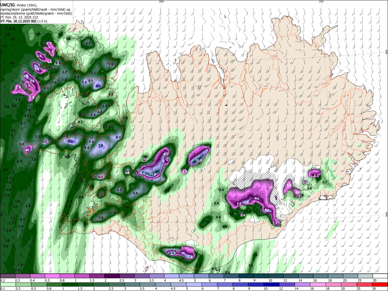Click the 'VT: Fös. 26.12.2025 00Z (+3 h)' line
This screenshot has height=291, width=388.
pos(24,21)
